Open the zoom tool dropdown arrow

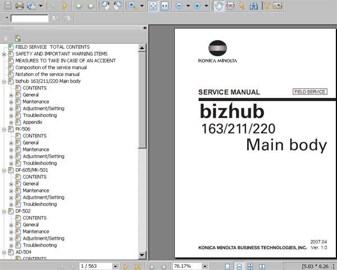142,6
